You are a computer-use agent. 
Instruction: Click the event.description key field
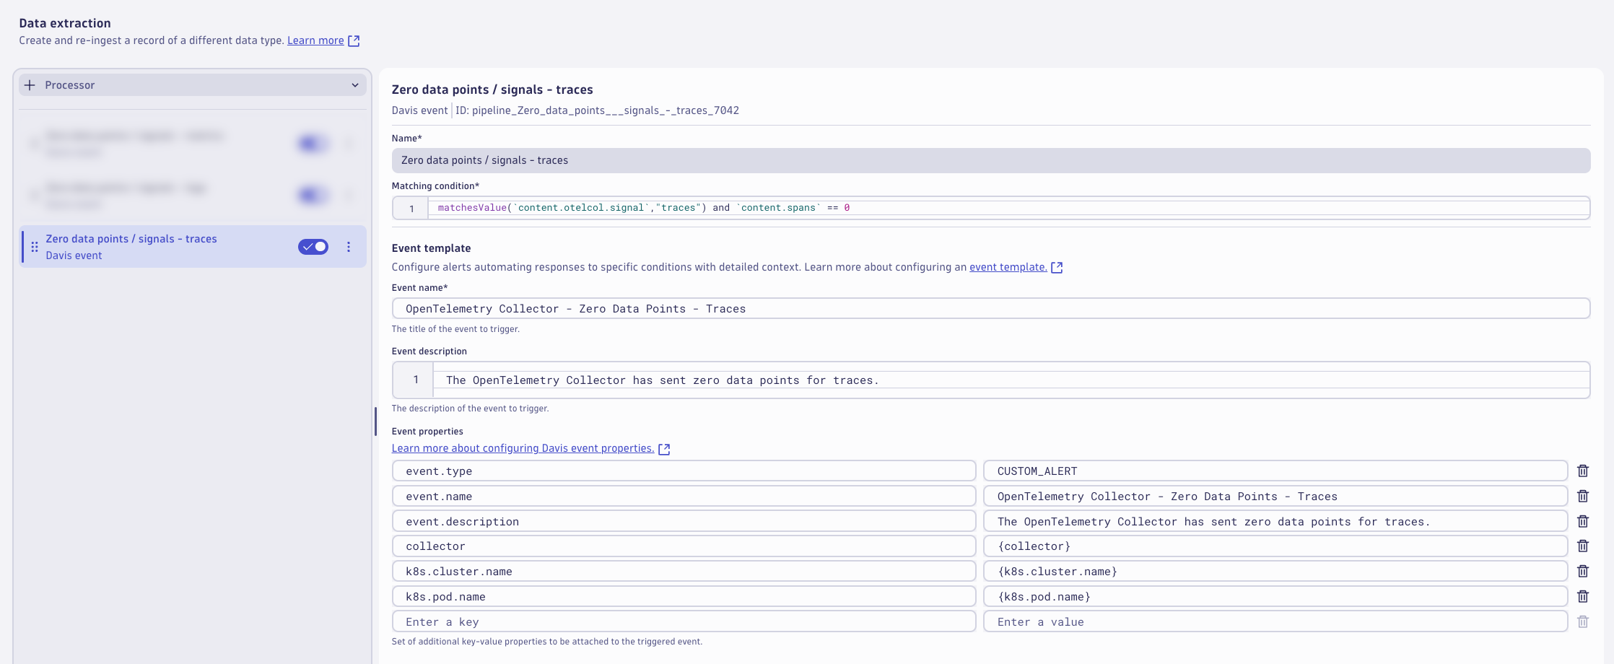(684, 521)
